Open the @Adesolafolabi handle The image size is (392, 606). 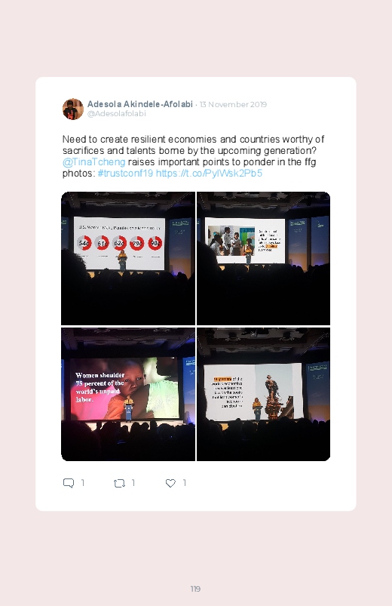point(117,114)
